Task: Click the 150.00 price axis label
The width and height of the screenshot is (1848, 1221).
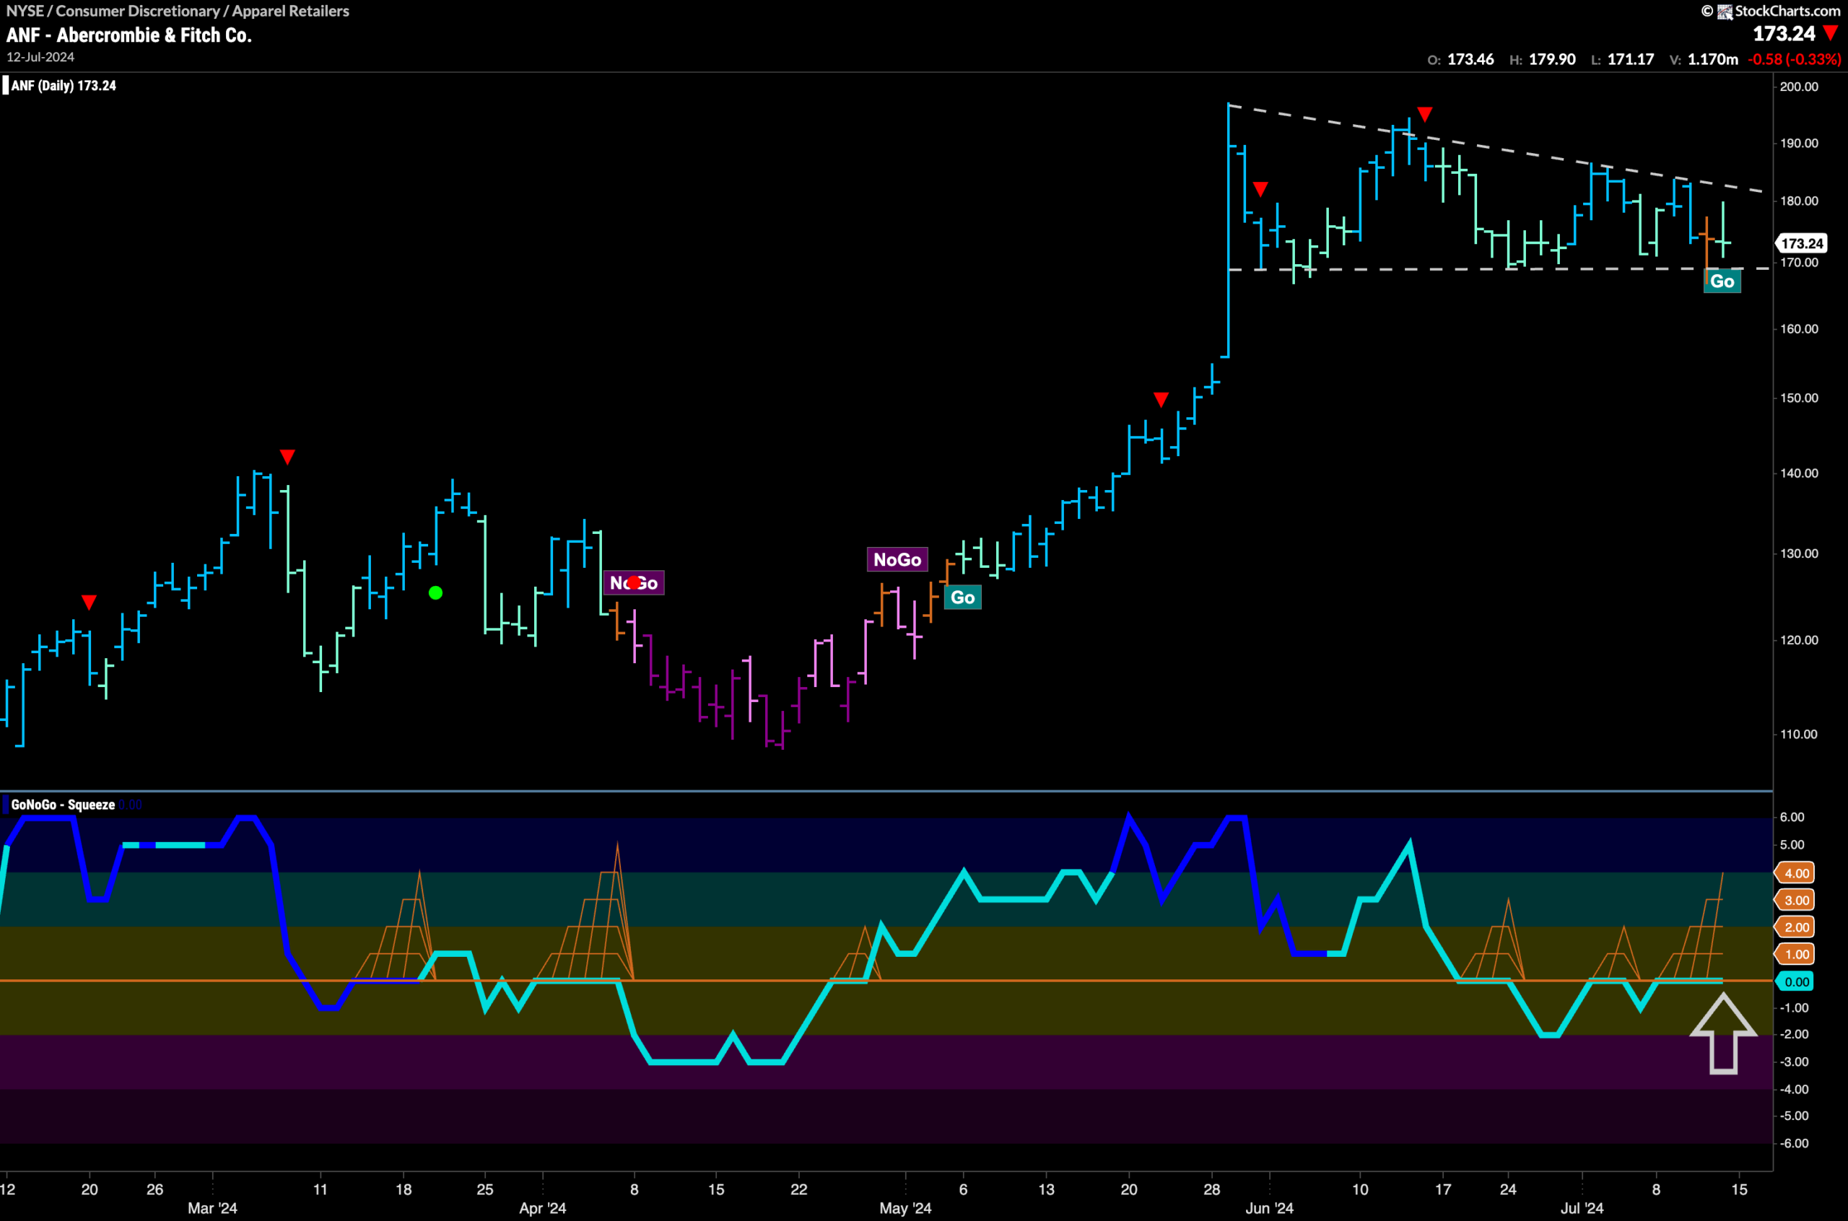Action: click(x=1799, y=398)
